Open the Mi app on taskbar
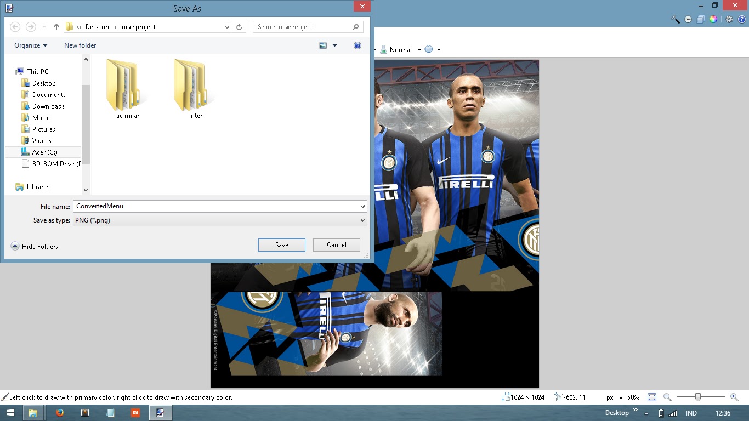Image resolution: width=749 pixels, height=421 pixels. click(135, 413)
